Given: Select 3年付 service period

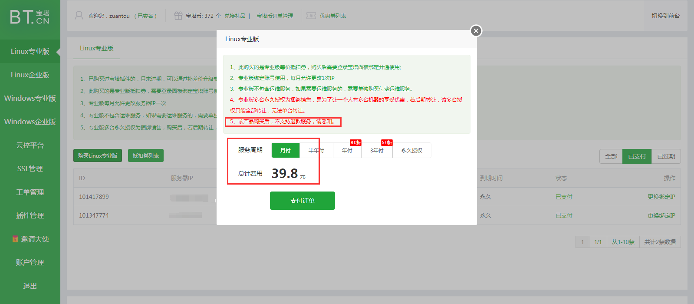Looking at the screenshot, I should [x=377, y=150].
